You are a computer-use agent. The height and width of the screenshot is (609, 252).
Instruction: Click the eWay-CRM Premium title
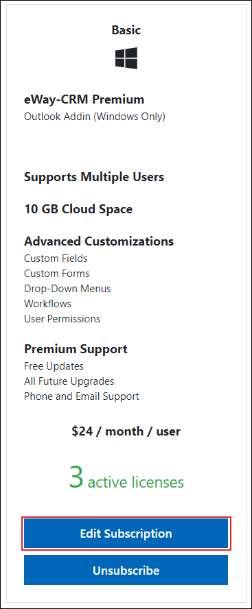click(x=84, y=99)
